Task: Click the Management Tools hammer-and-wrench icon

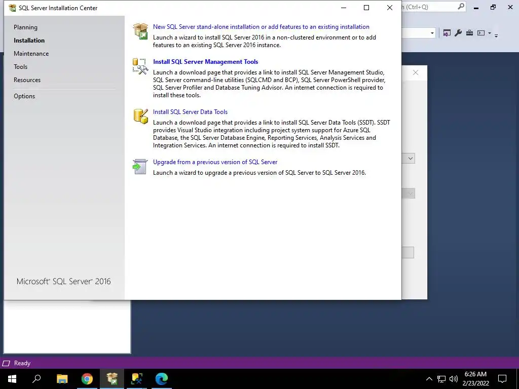Action: pos(140,66)
